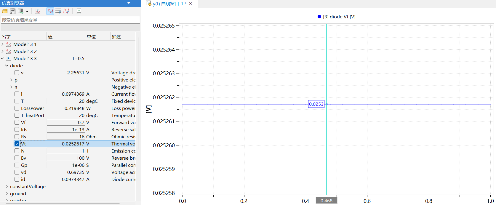496x205 pixels.
Task: Click the curve window tab icon
Action: click(149, 4)
